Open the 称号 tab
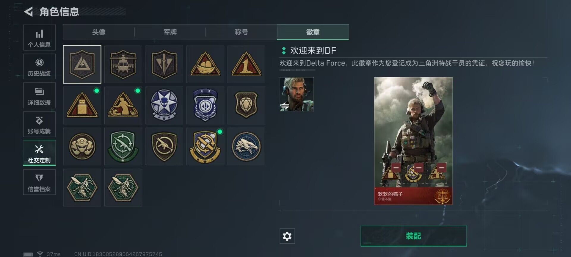 [x=241, y=32]
